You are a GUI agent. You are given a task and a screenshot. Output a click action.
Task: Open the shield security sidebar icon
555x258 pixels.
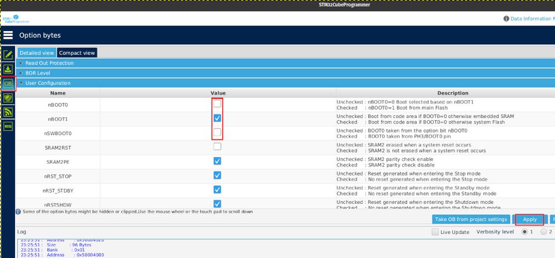tap(8, 98)
